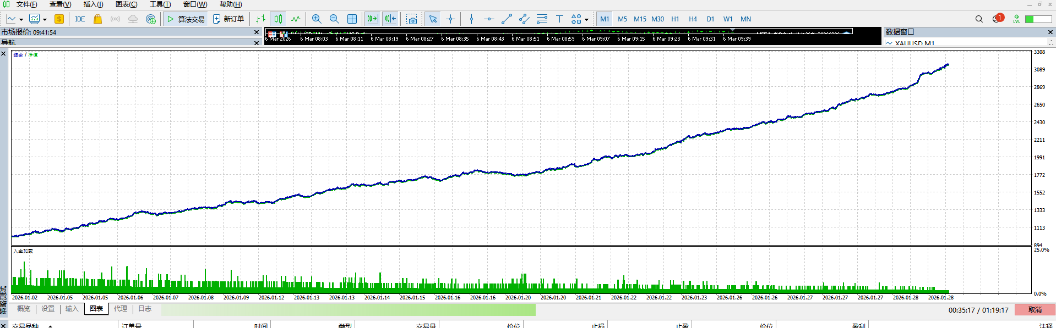The width and height of the screenshot is (1056, 328).
Task: Select the H4 timeframe
Action: (x=693, y=19)
